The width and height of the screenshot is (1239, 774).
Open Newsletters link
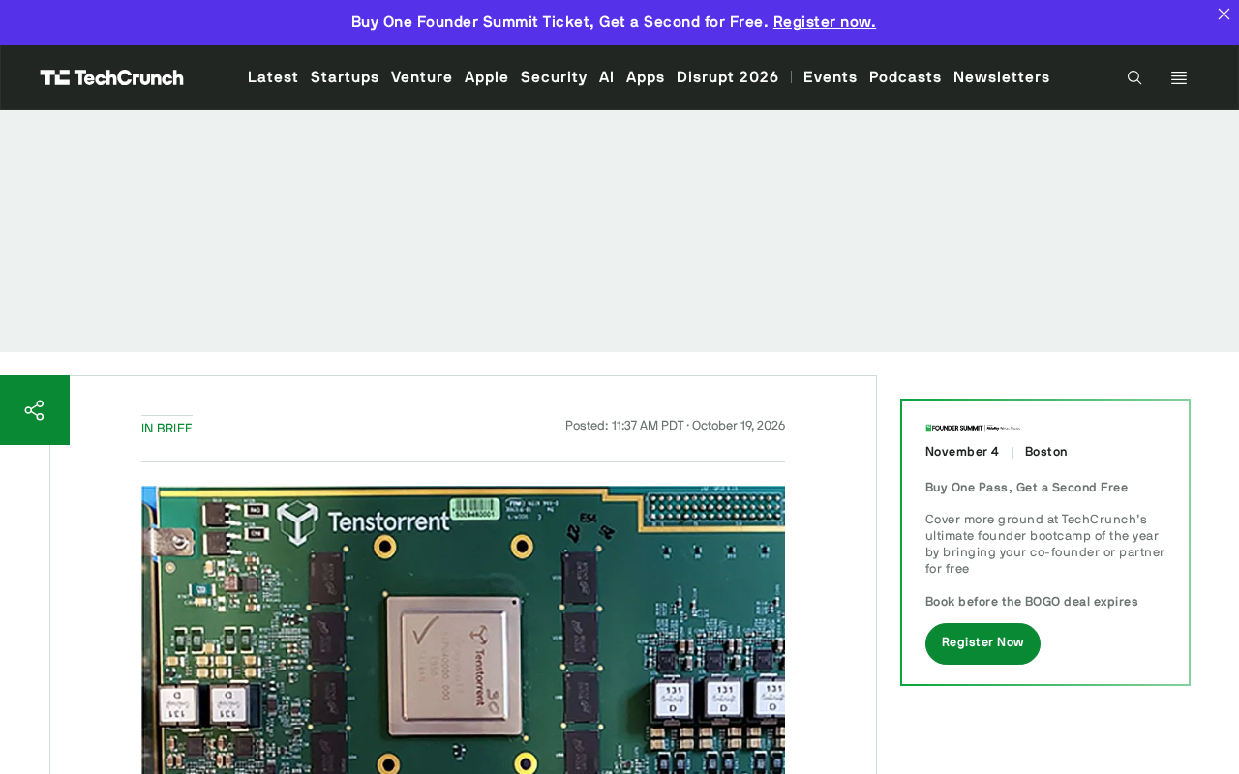1002,77
